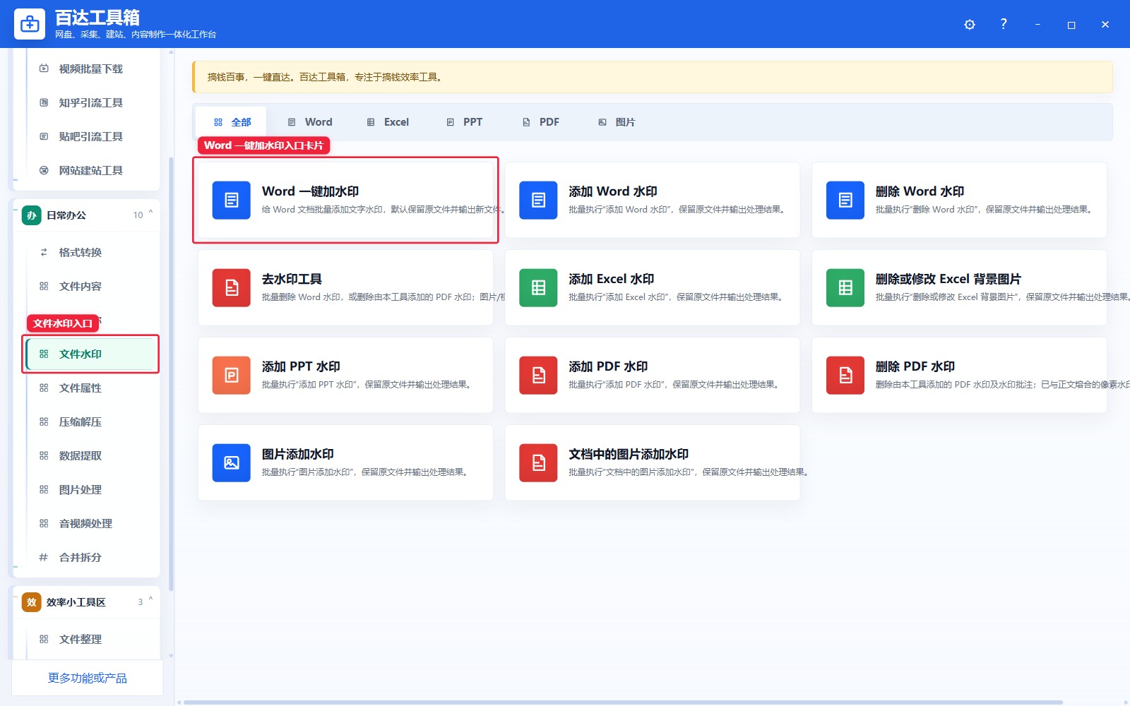The width and height of the screenshot is (1130, 706).
Task: Click the grid icon beside 压缩解压
Action: click(x=44, y=421)
